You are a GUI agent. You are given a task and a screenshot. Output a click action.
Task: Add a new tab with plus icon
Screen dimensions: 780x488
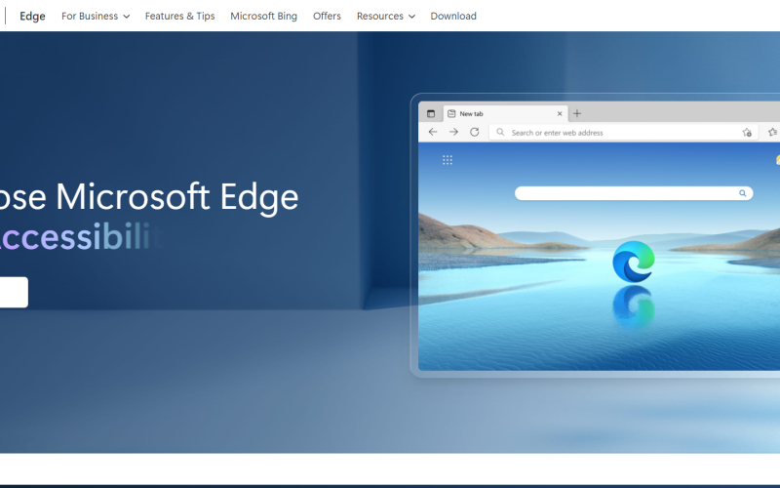[577, 113]
